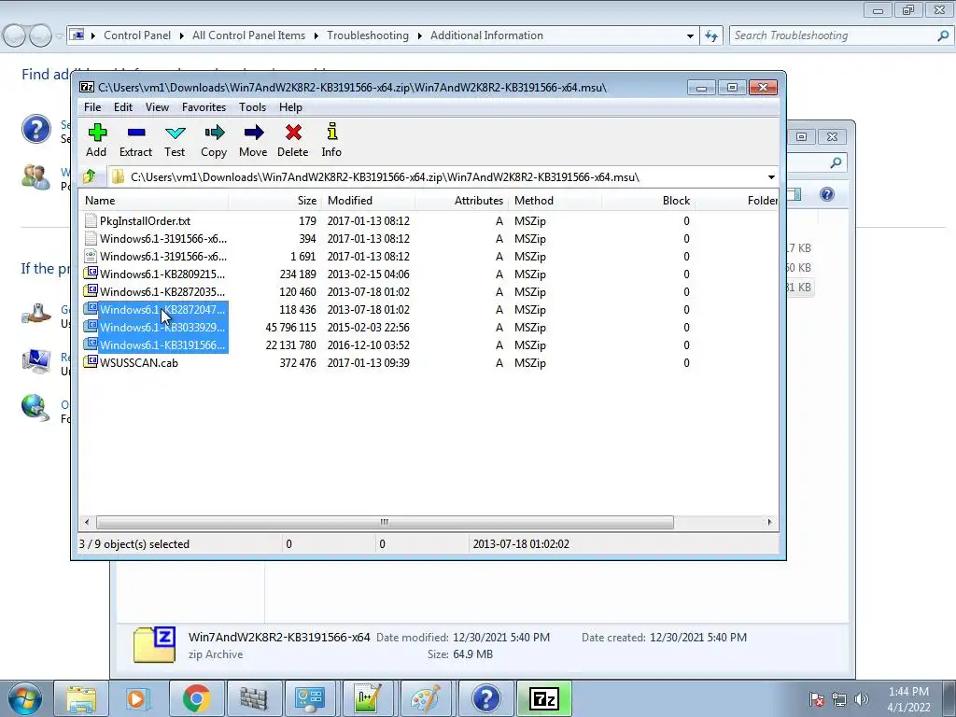Expand the Control Panel address history dropdown
The width and height of the screenshot is (956, 717).
pos(690,36)
